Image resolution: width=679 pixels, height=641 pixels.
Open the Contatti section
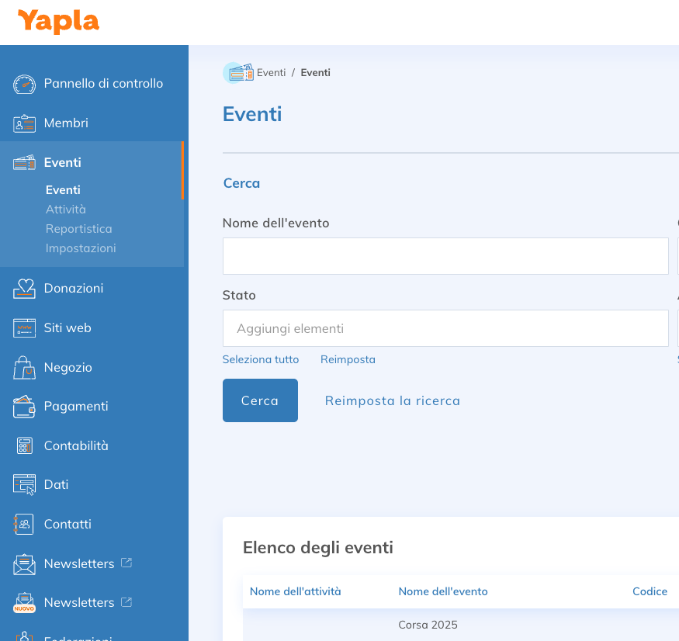pos(68,524)
